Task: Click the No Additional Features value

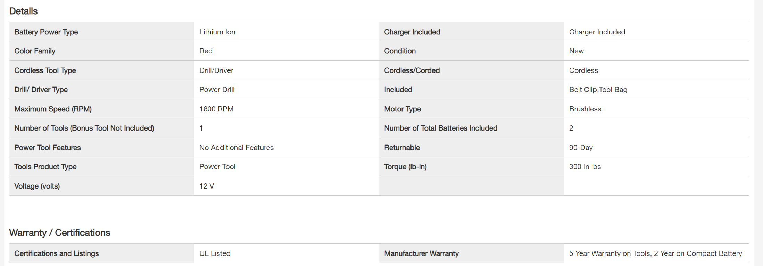Action: pyautogui.click(x=237, y=148)
